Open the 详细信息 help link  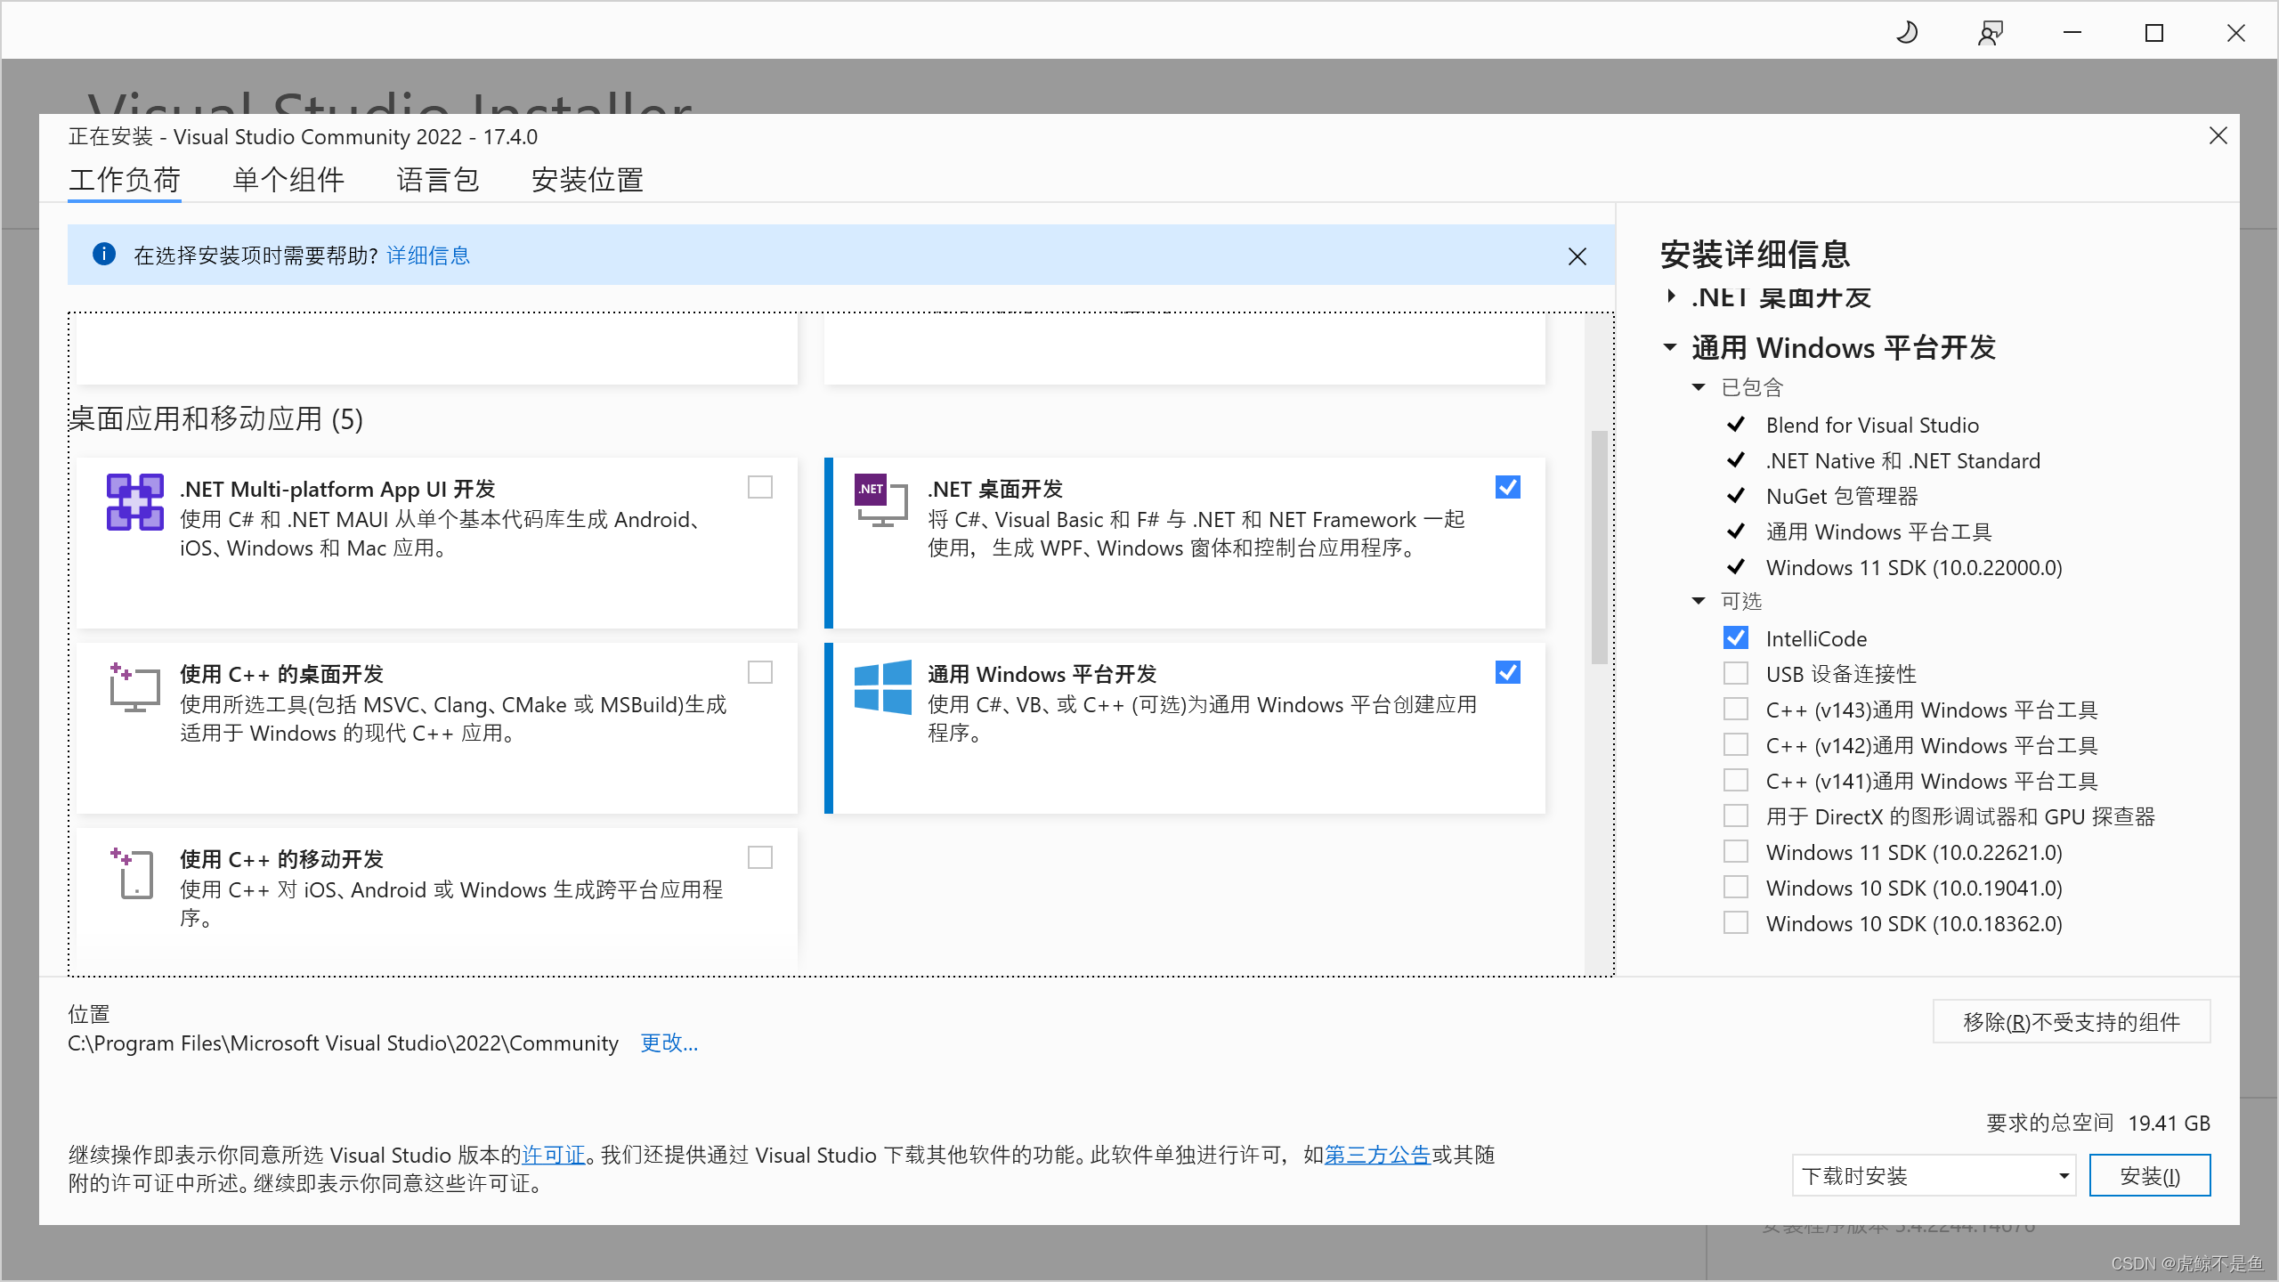point(428,256)
